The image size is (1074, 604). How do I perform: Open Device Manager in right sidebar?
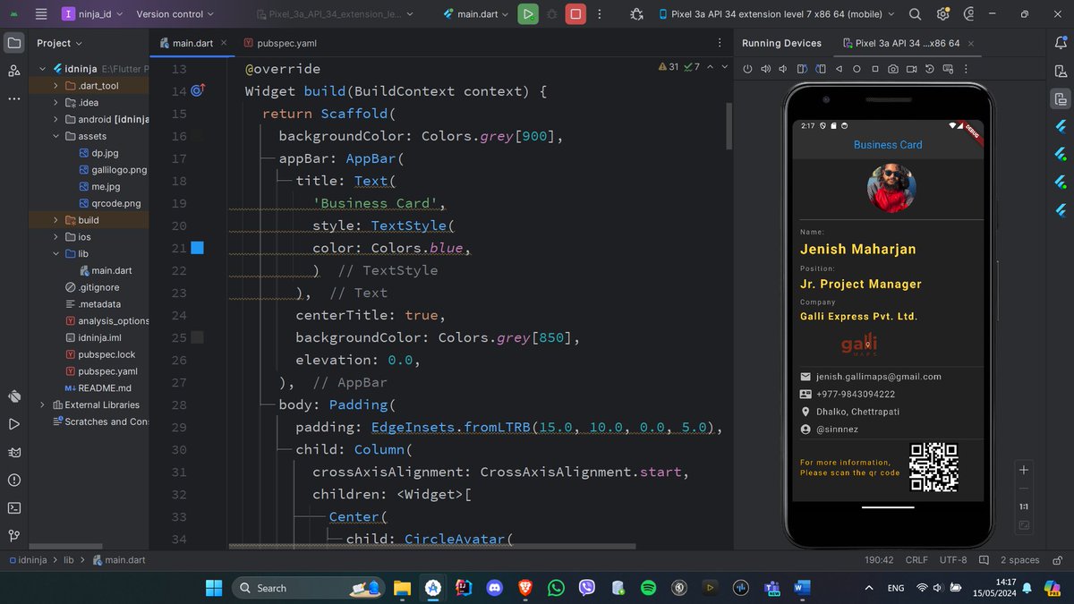1061,71
